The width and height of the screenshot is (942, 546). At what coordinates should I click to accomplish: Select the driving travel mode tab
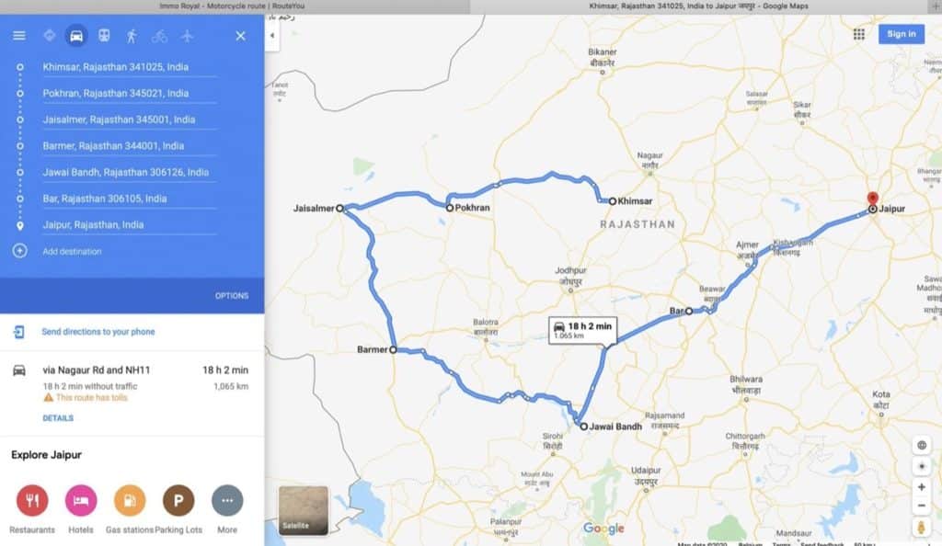[x=76, y=36]
